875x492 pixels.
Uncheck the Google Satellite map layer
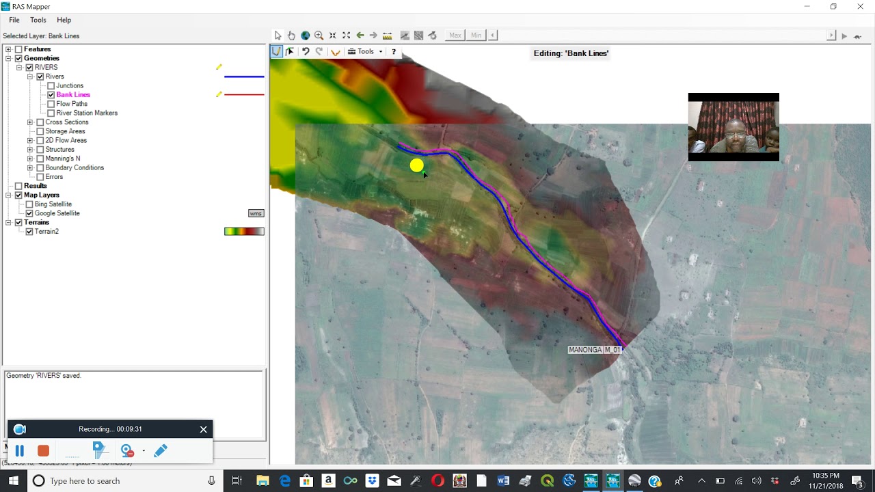[x=29, y=213]
